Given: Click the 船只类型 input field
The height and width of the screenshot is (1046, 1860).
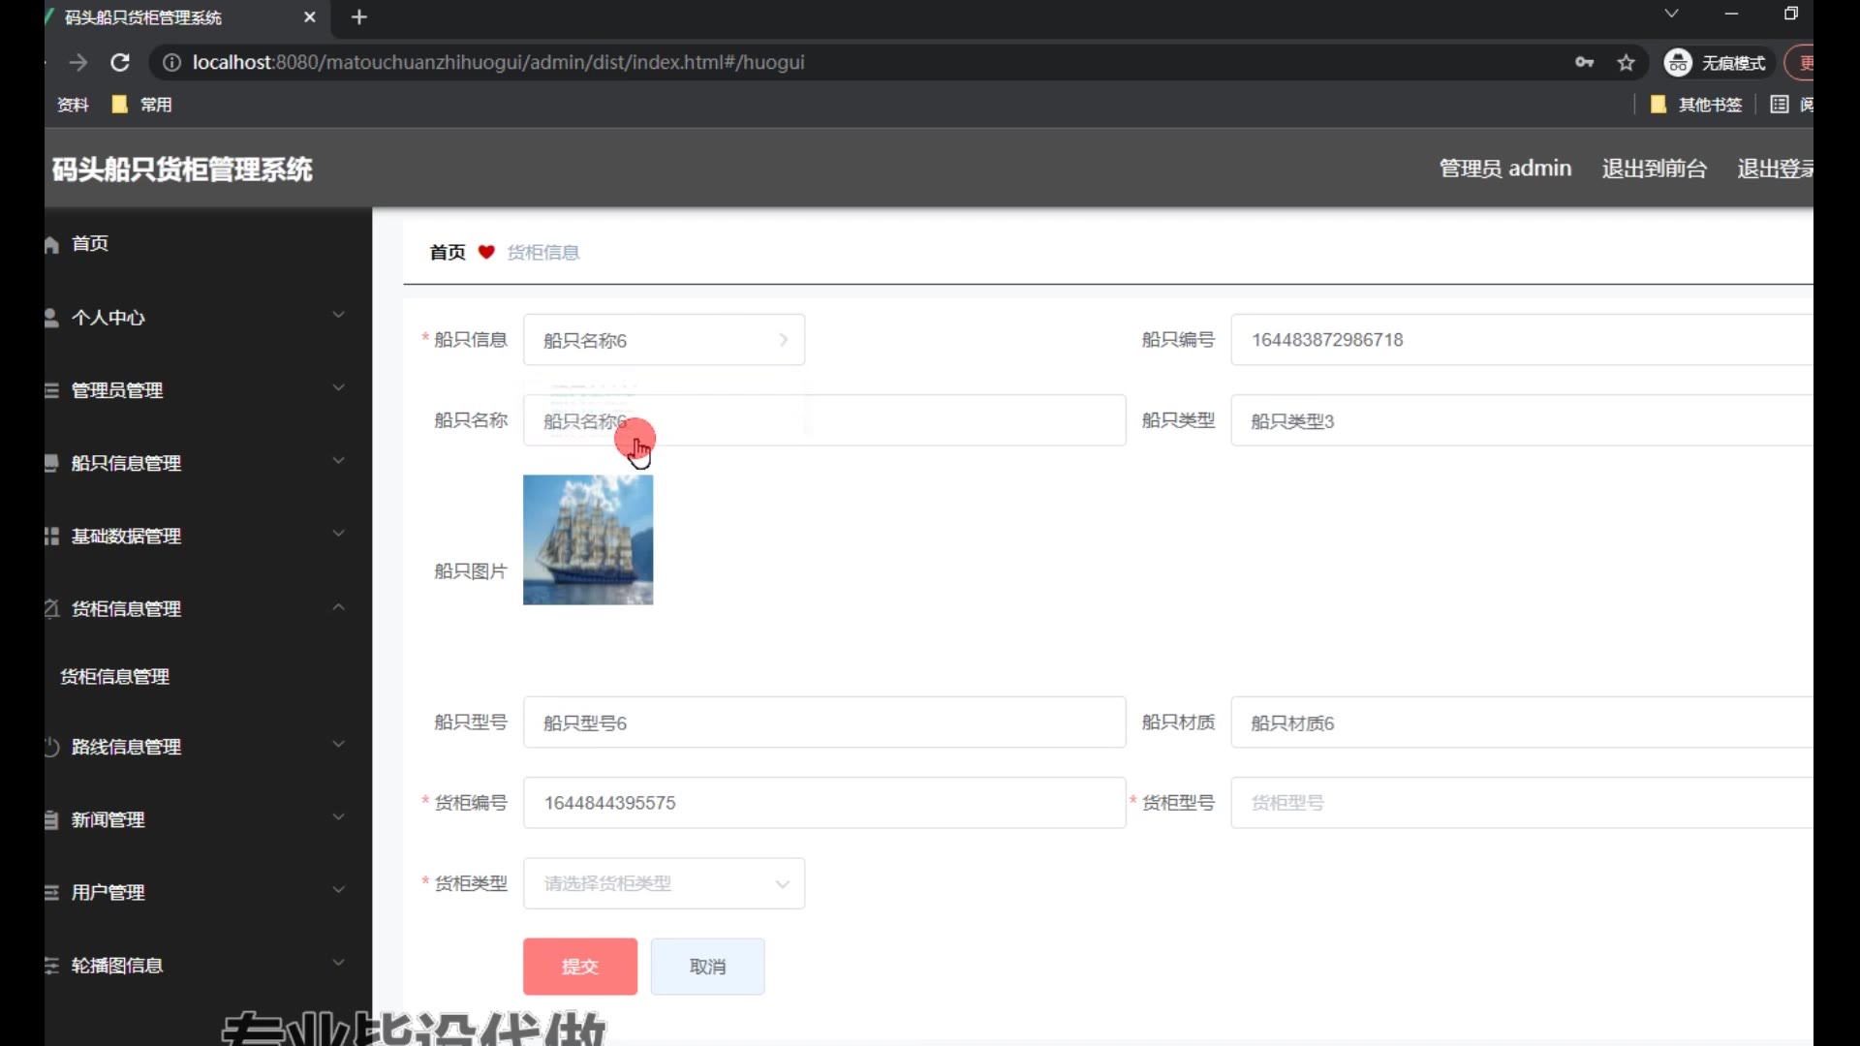Looking at the screenshot, I should tap(1521, 420).
